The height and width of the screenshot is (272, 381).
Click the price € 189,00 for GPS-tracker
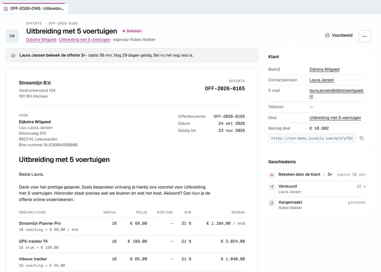pyautogui.click(x=137, y=242)
